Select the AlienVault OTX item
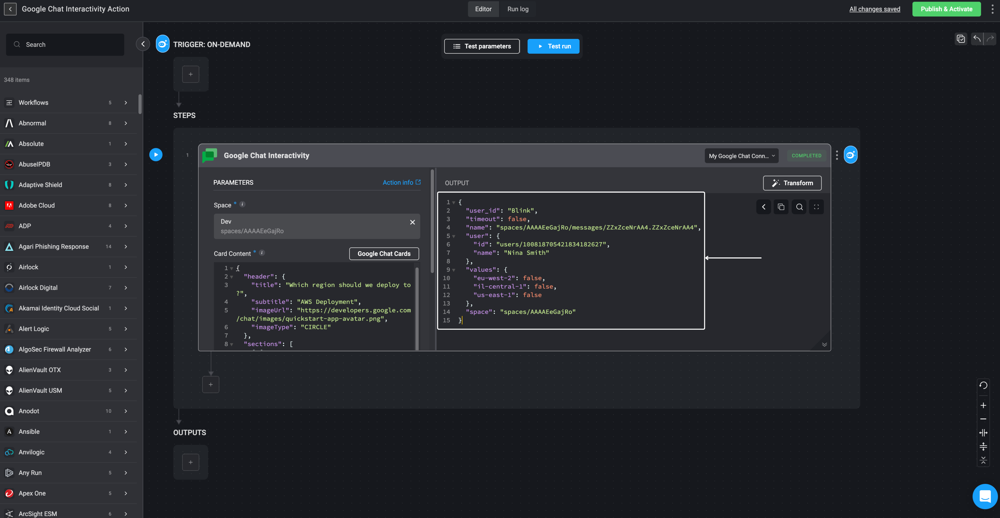1000x518 pixels. pos(68,370)
